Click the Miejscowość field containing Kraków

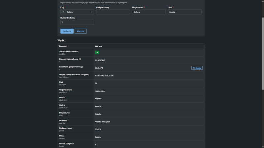pyautogui.click(x=149, y=12)
